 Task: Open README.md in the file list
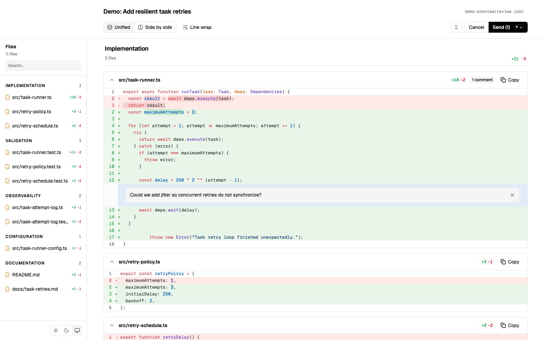[43, 275]
